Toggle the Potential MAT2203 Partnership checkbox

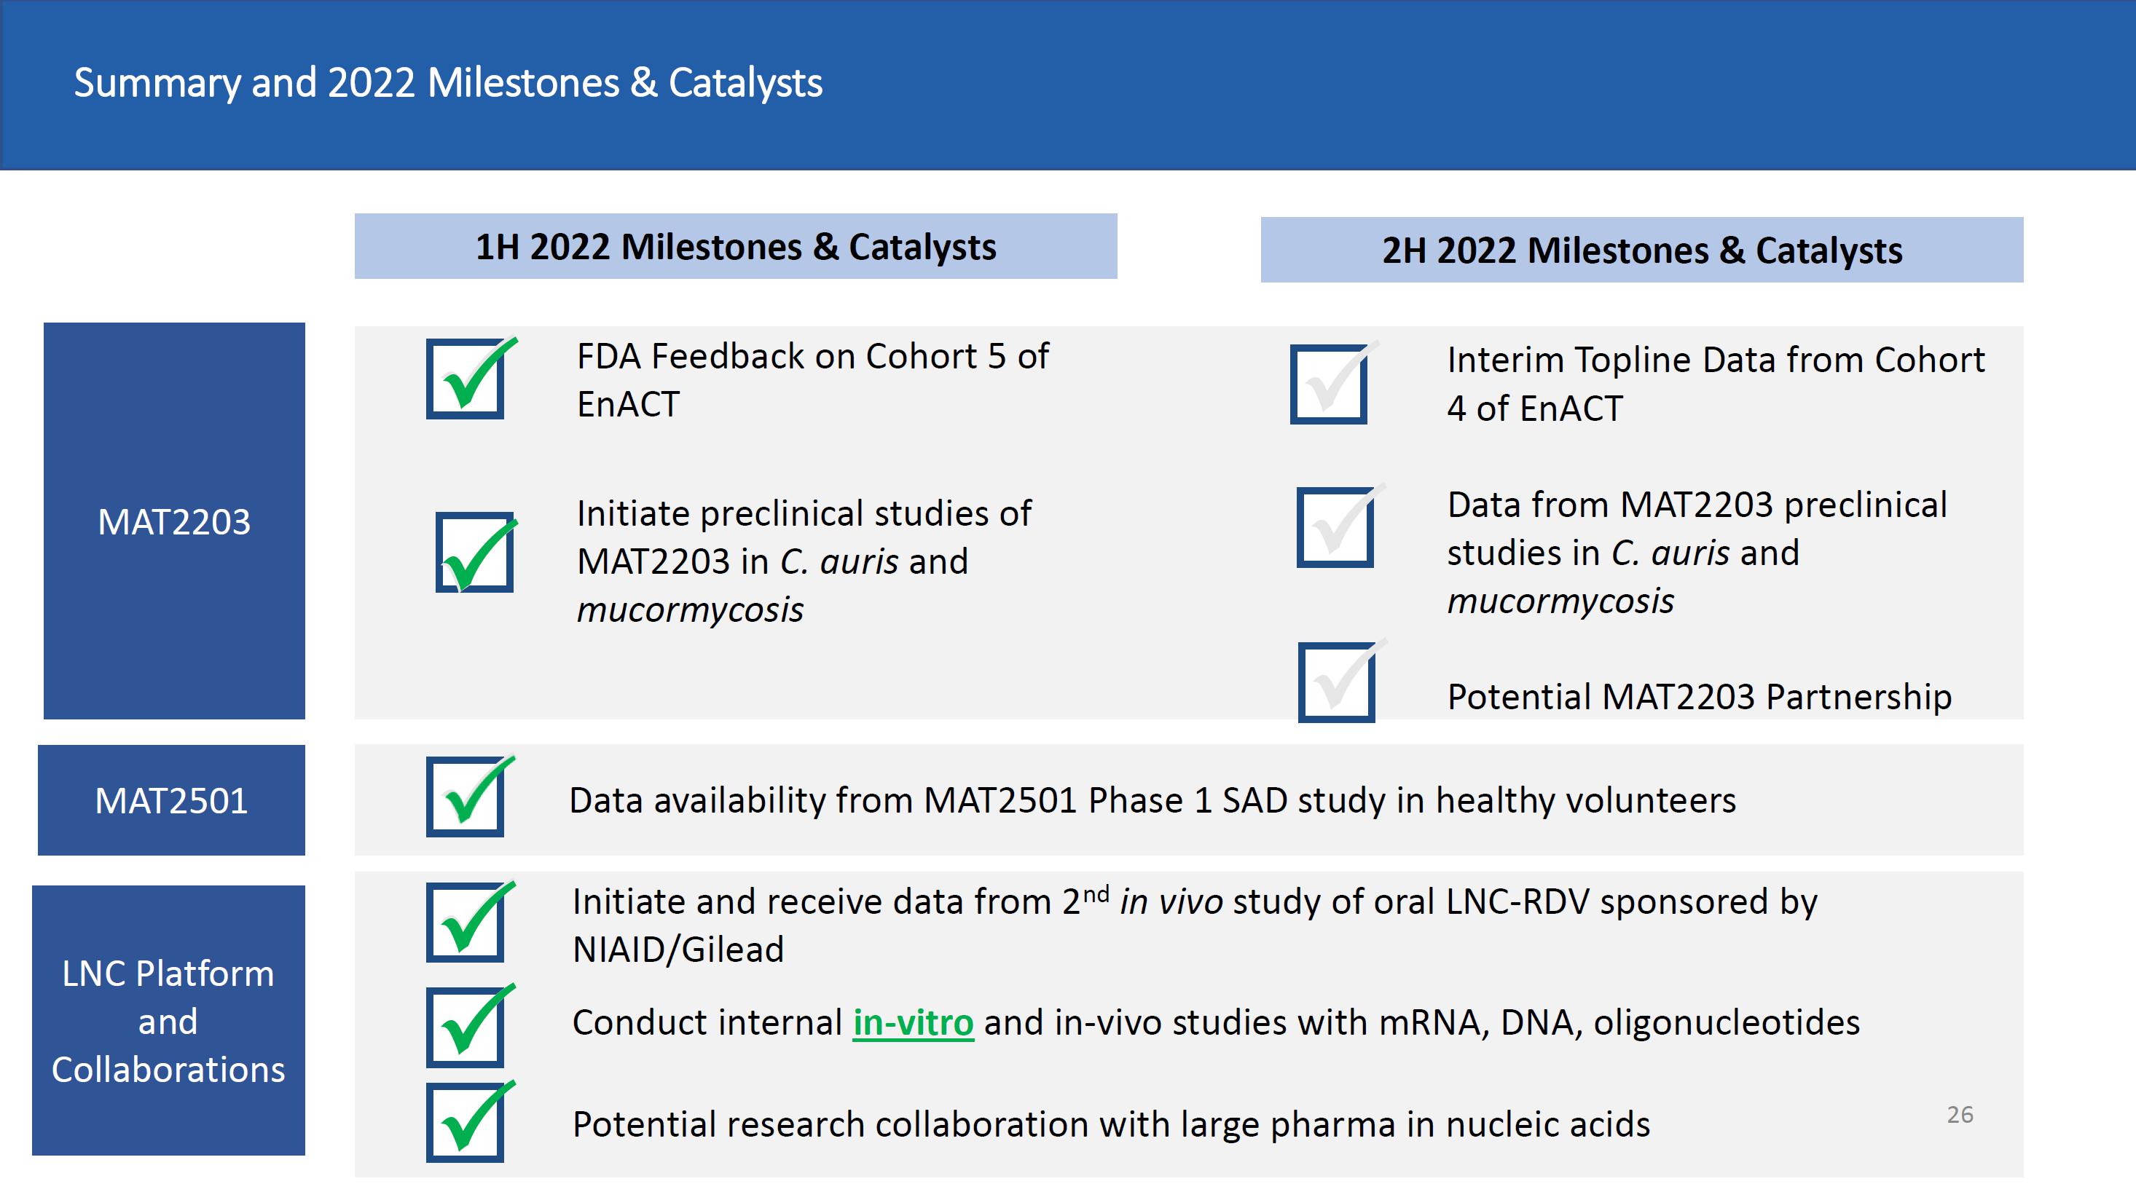coord(1337,683)
